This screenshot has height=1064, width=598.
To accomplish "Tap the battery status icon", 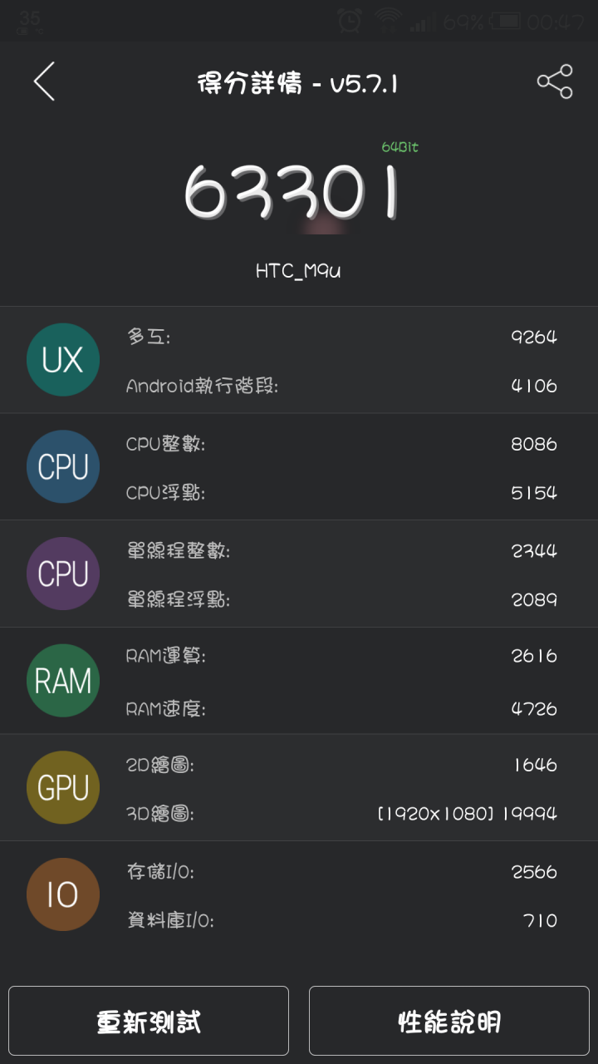I will 505,21.
